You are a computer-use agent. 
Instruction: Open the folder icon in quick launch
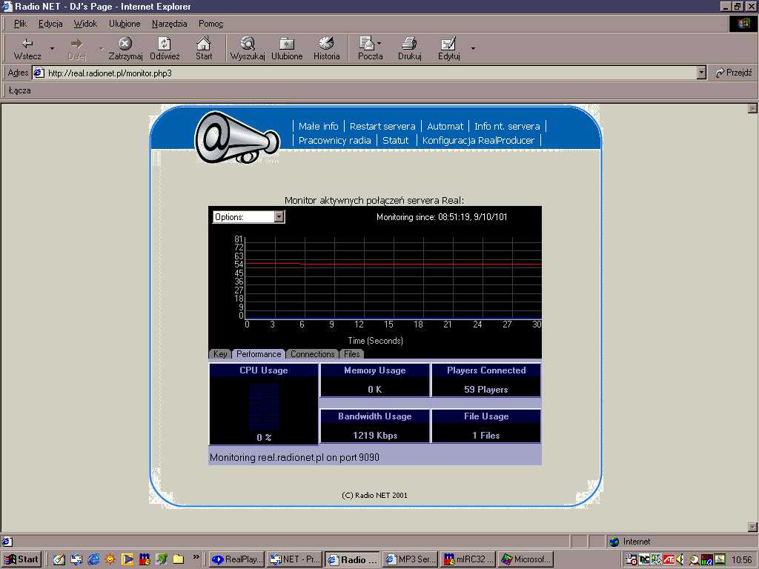[x=178, y=559]
